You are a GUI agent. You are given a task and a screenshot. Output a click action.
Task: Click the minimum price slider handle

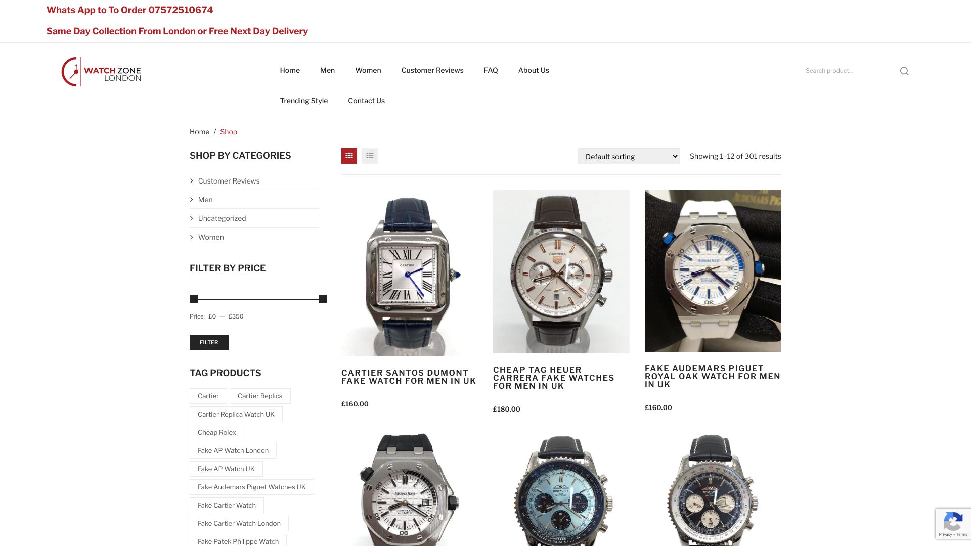coord(194,299)
